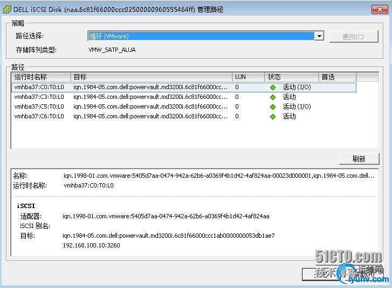This screenshot has width=392, height=288.
Task: Click the VMW_SATP_ALUA storage array type value
Action: pos(112,50)
